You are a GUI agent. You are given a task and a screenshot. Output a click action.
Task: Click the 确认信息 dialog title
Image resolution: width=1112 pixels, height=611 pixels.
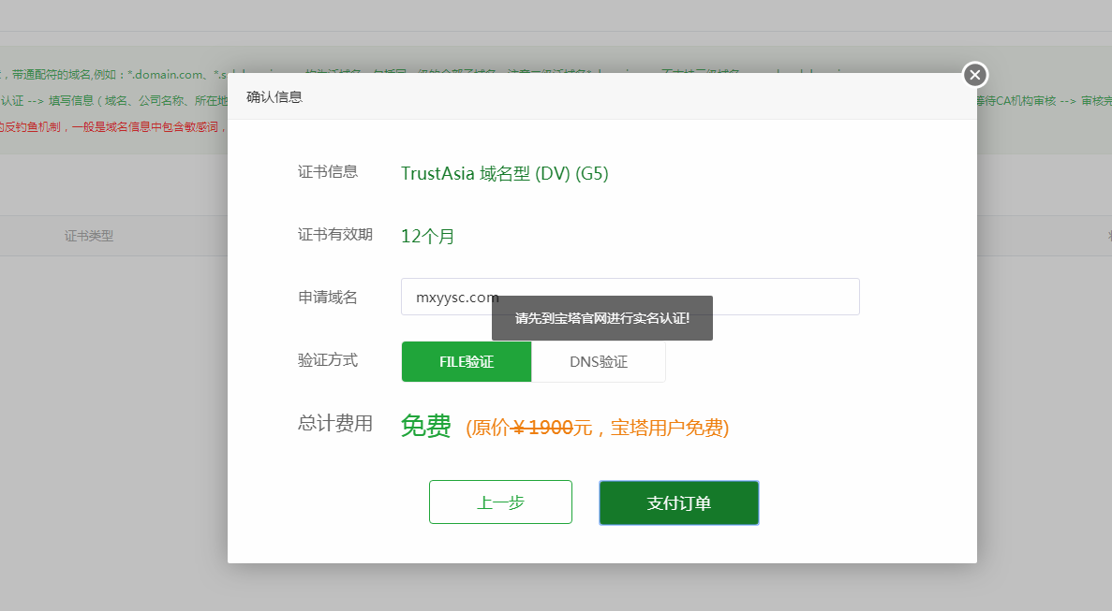coord(274,97)
